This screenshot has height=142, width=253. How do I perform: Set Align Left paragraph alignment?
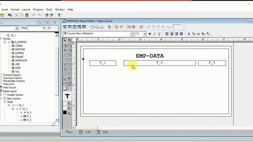click(x=167, y=34)
